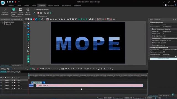This screenshot has height=99, width=177.
Task: Toggle visibility eye of Слой 10
Action: tap(1, 88)
